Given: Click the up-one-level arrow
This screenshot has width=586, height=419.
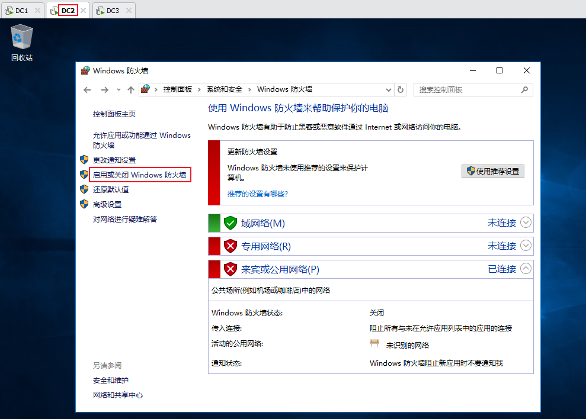Looking at the screenshot, I should point(131,90).
